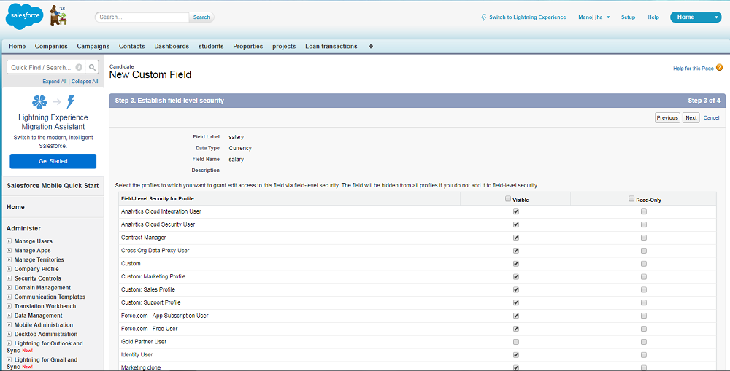This screenshot has height=371, width=730.
Task: Click the Next button
Action: pos(691,117)
